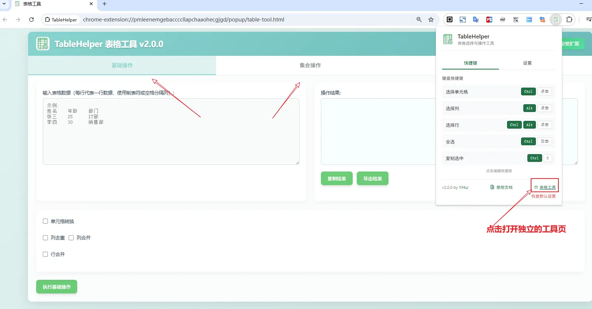Image resolution: width=592 pixels, height=309 pixels.
Task: Enable the 单元格转换 checkbox
Action: coord(45,221)
